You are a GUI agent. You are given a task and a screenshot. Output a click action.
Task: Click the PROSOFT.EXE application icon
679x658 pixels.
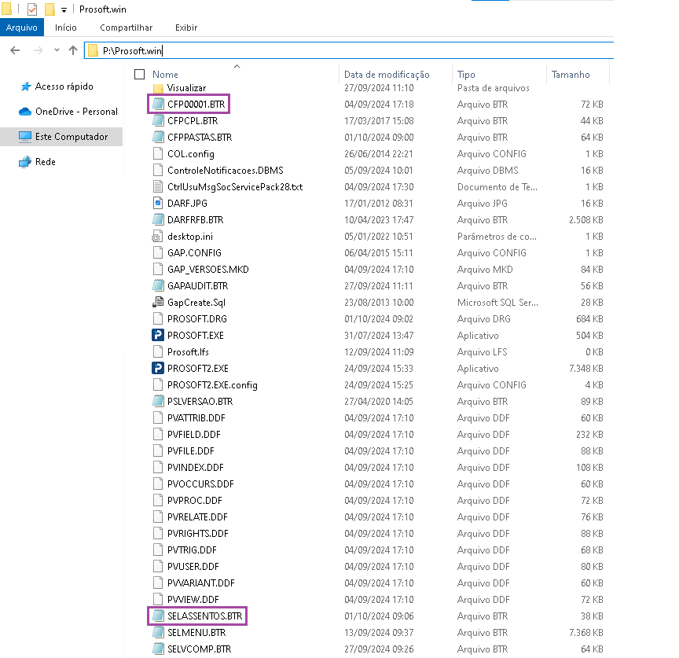[158, 335]
